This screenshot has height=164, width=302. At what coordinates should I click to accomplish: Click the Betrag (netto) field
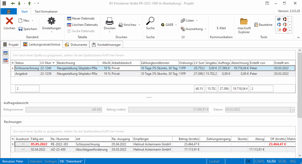(x=168, y=110)
